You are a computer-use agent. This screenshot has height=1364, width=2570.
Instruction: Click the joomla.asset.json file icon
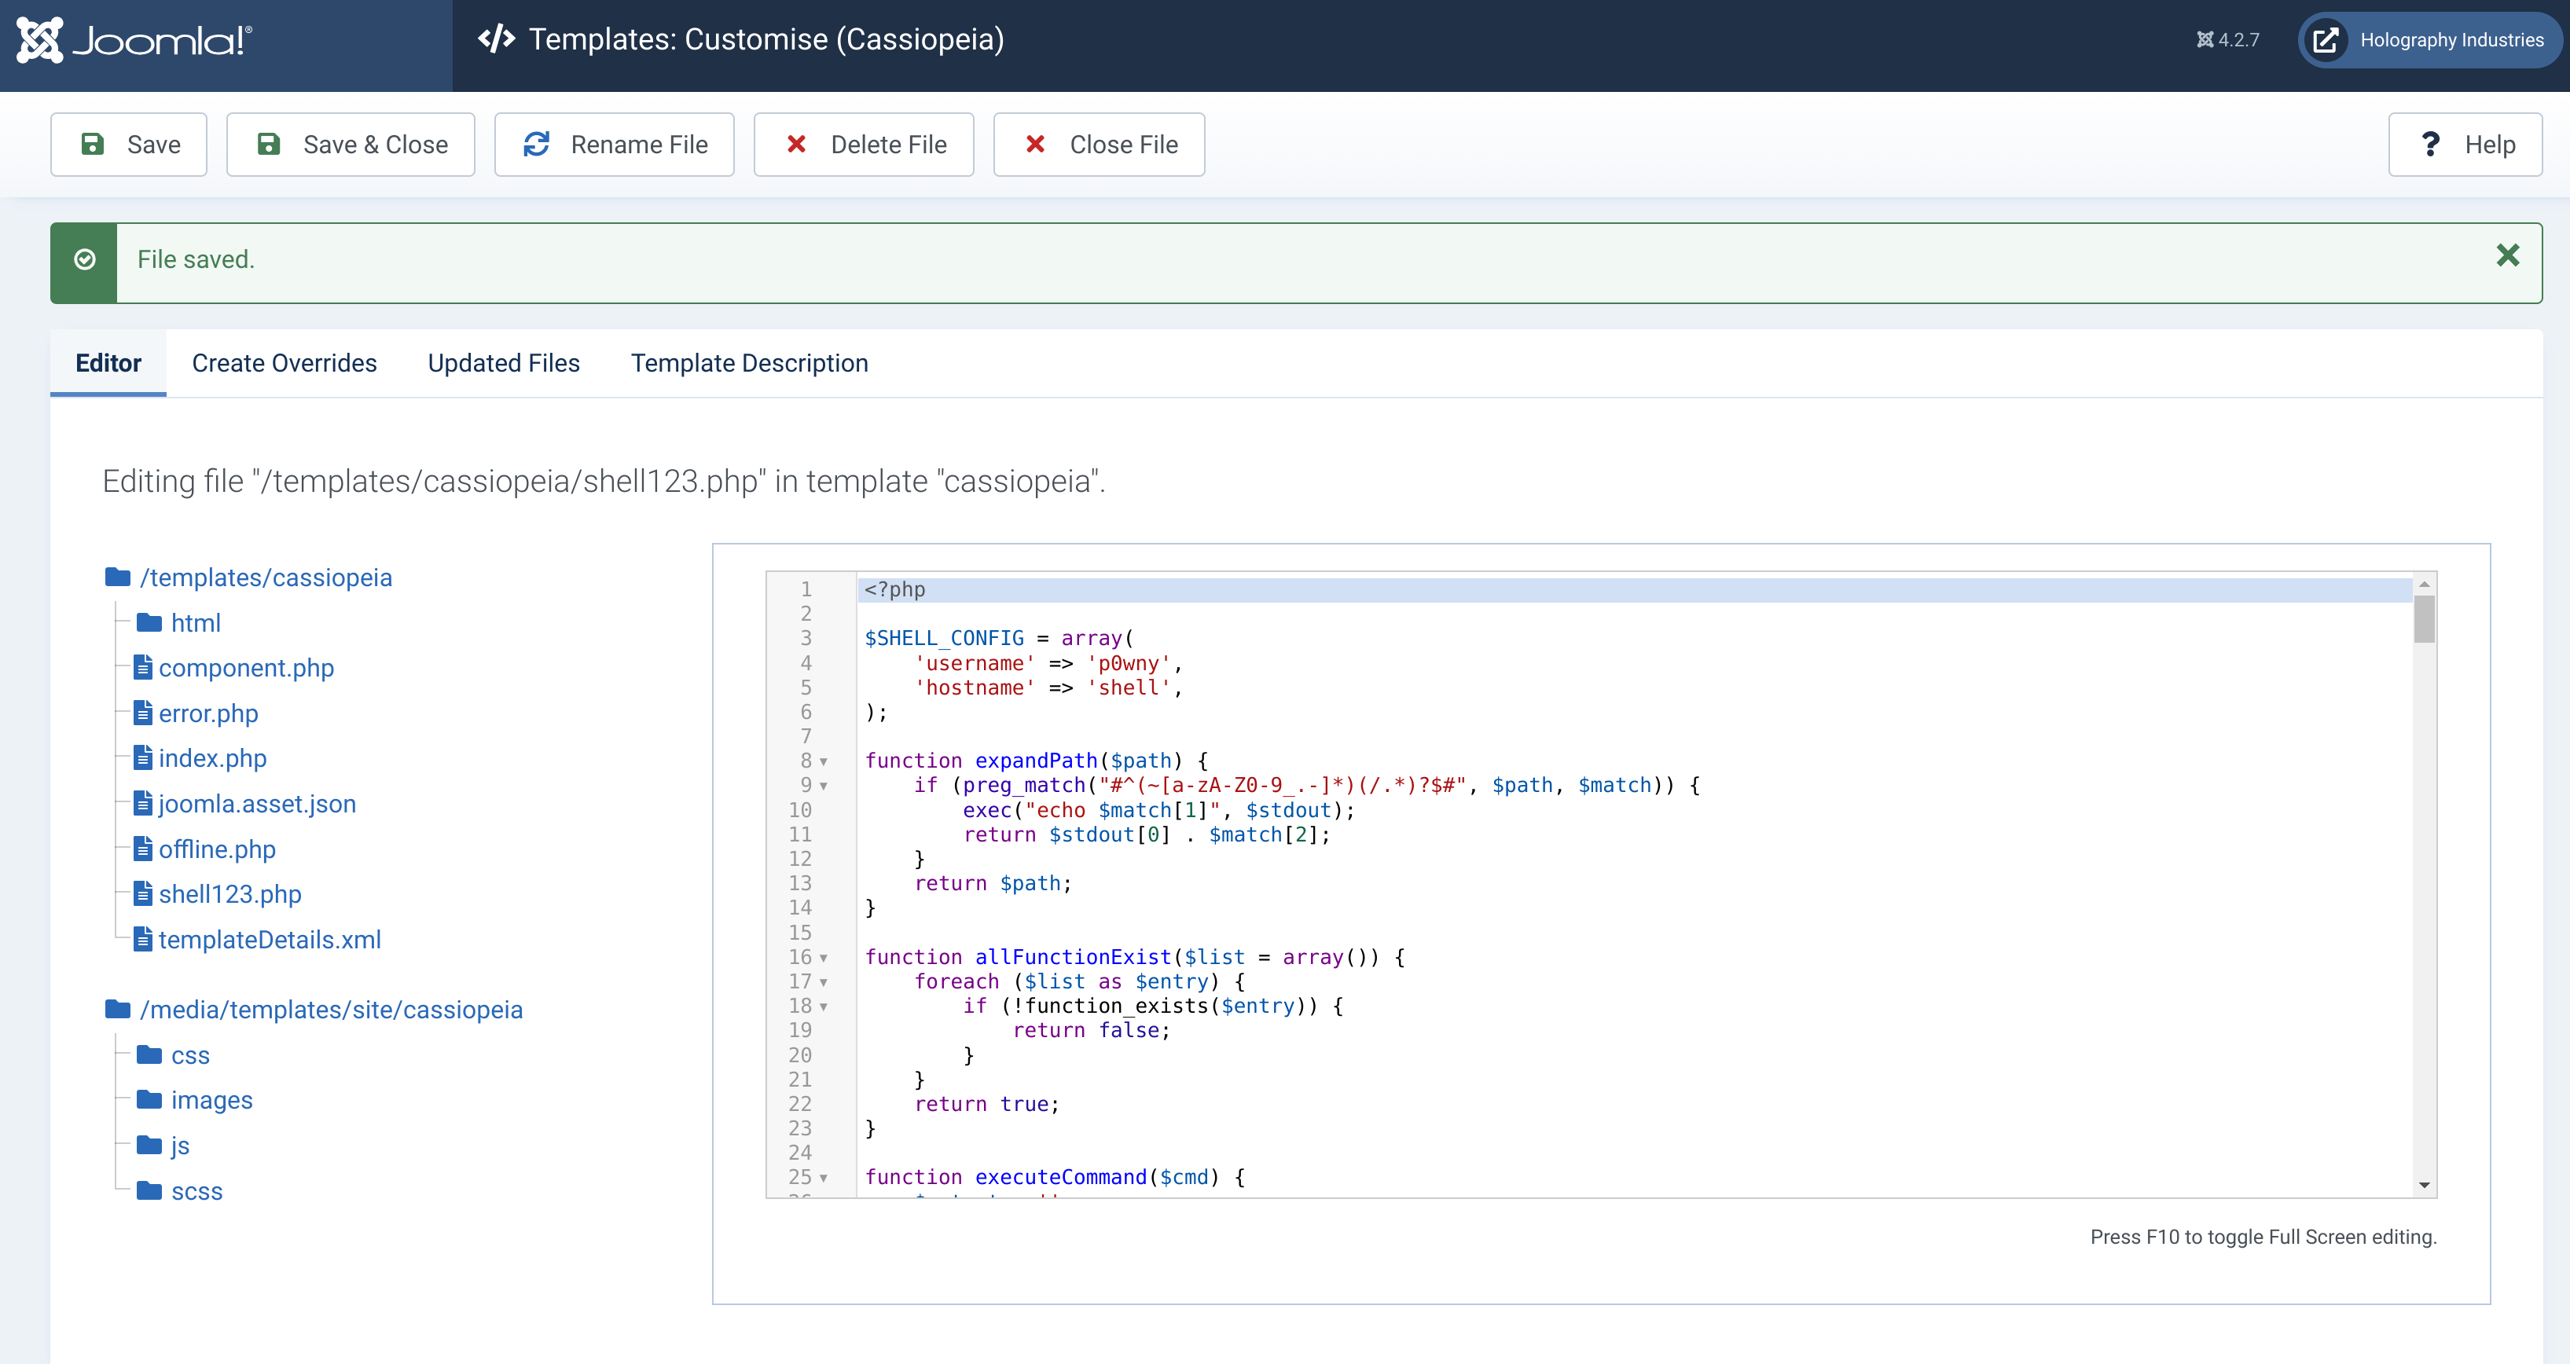(x=143, y=803)
